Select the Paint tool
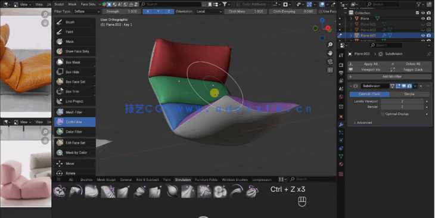 point(75,32)
